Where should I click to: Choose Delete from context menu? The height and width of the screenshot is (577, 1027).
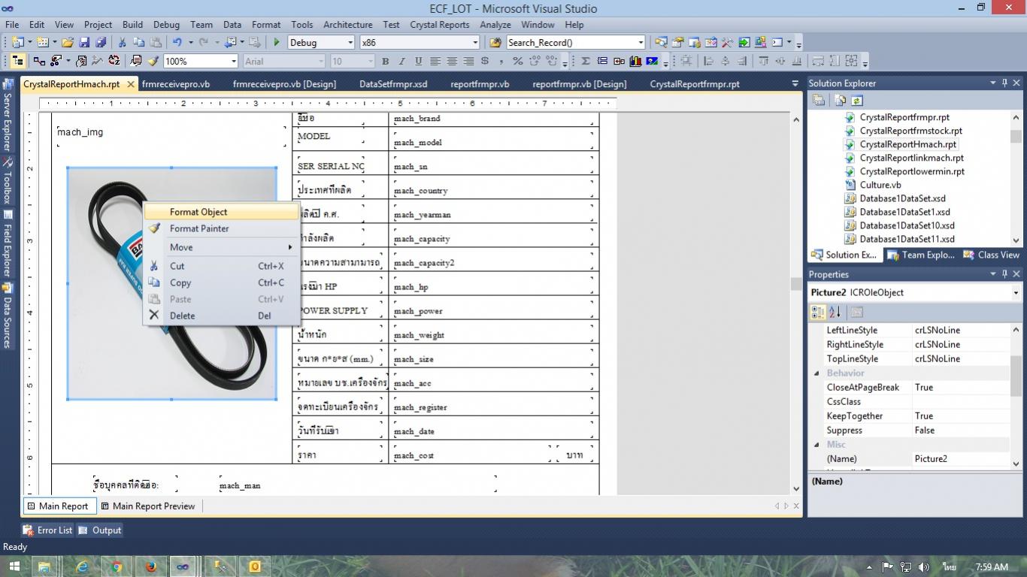221,316
